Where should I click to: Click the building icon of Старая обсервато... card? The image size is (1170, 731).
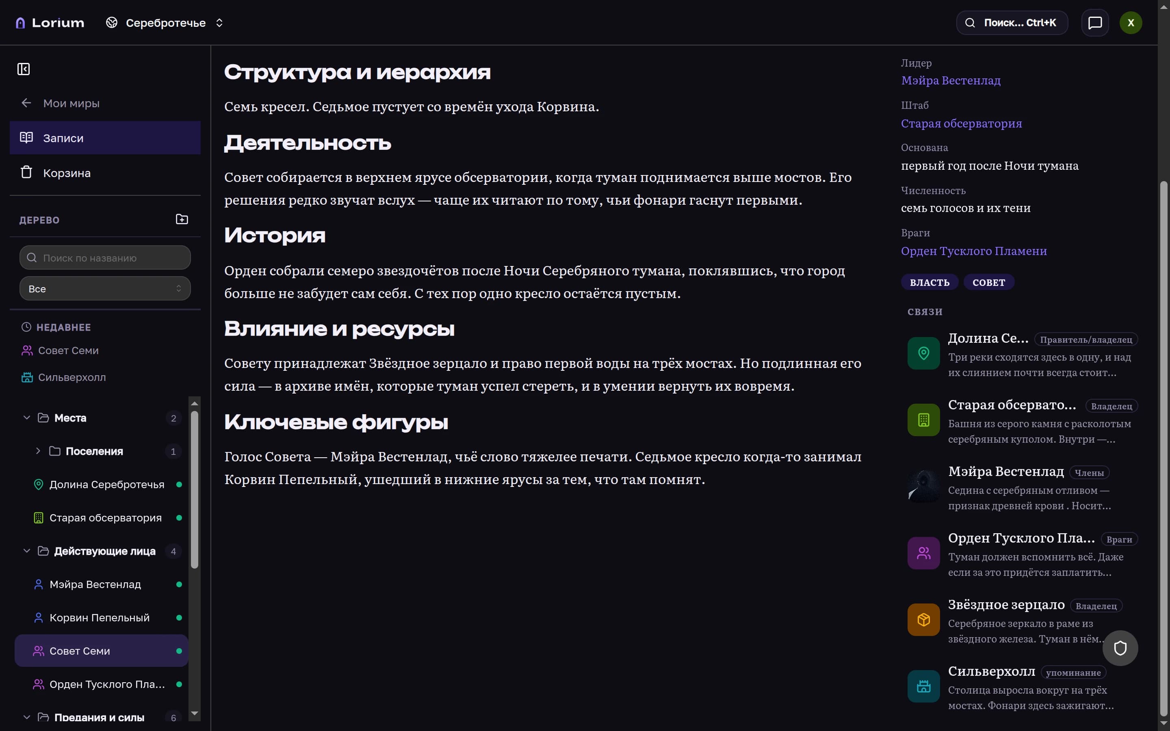point(923,420)
